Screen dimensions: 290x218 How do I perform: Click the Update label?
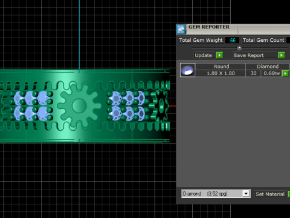click(x=204, y=55)
